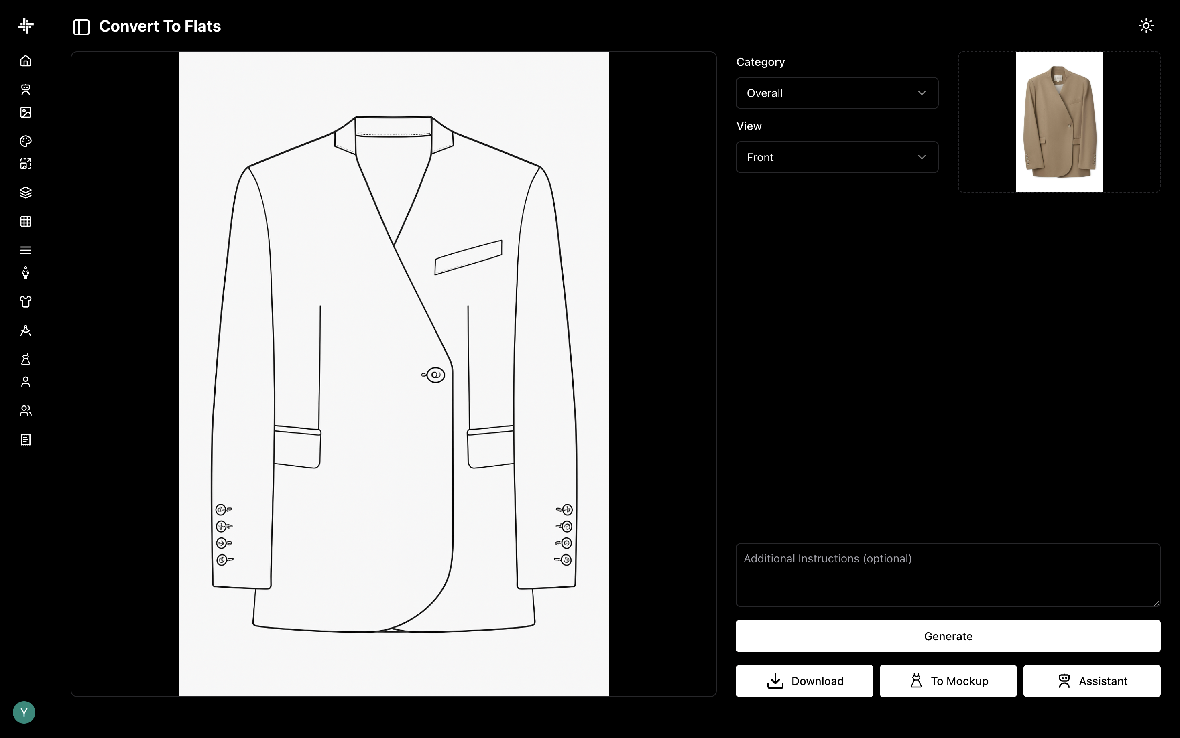Open the layers stack icon in sidebar
The image size is (1180, 738).
pos(25,192)
